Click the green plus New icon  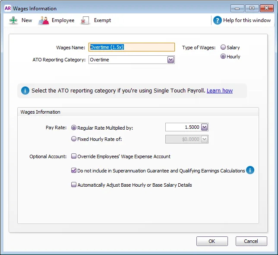[13, 20]
